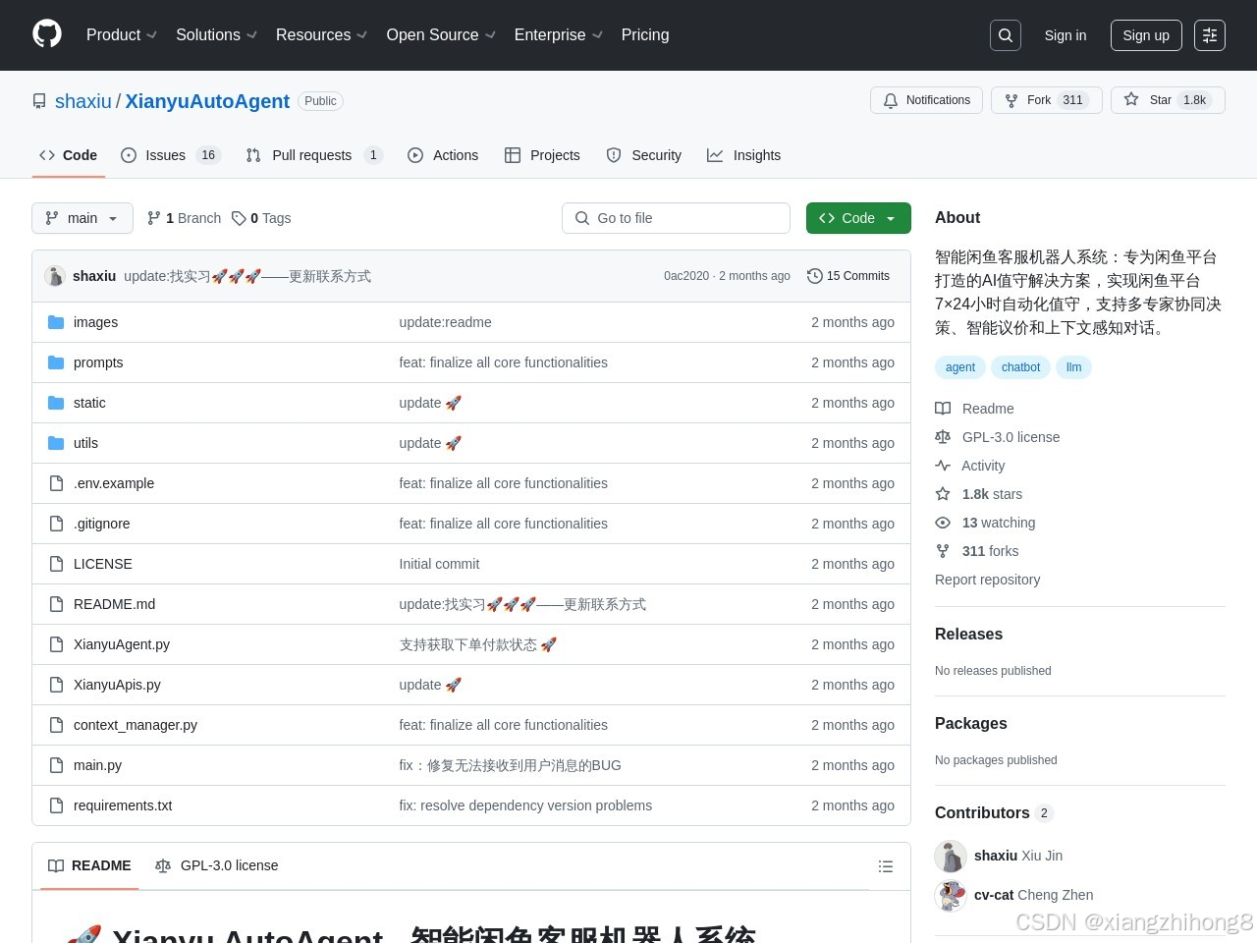Switch to GPL-3.0 license tab below file list
The height and width of the screenshot is (943, 1257).
217,865
